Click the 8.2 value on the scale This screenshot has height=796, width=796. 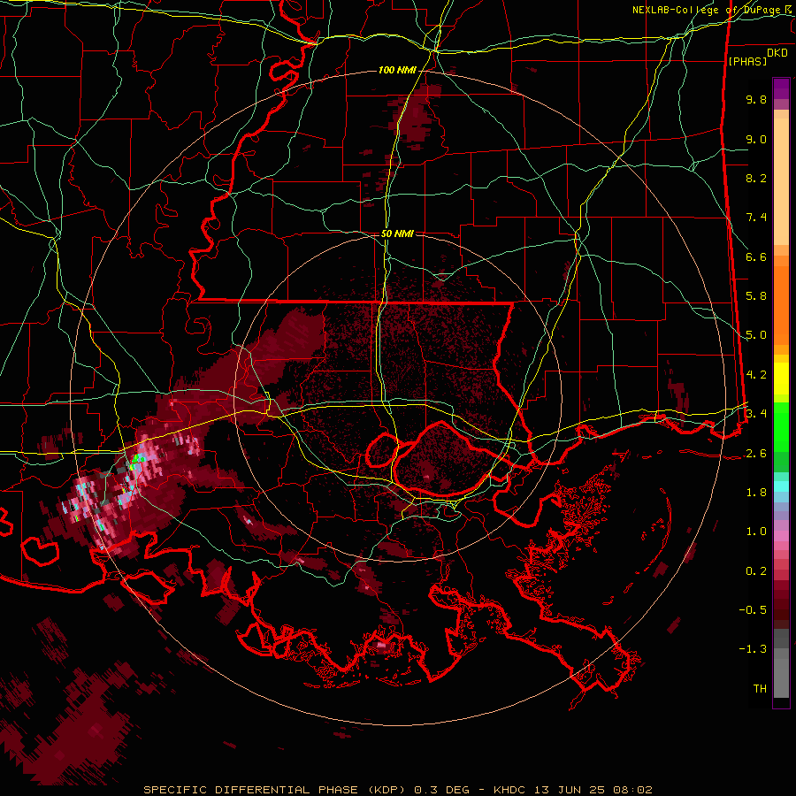pos(756,178)
